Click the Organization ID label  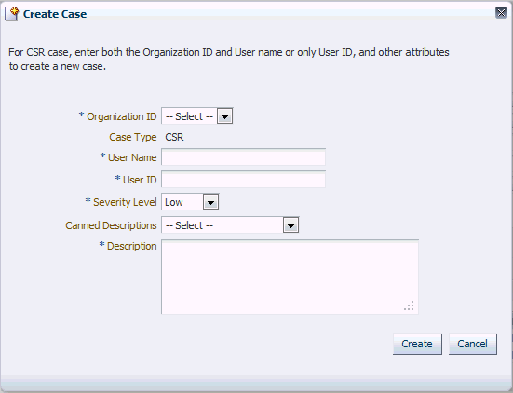121,116
